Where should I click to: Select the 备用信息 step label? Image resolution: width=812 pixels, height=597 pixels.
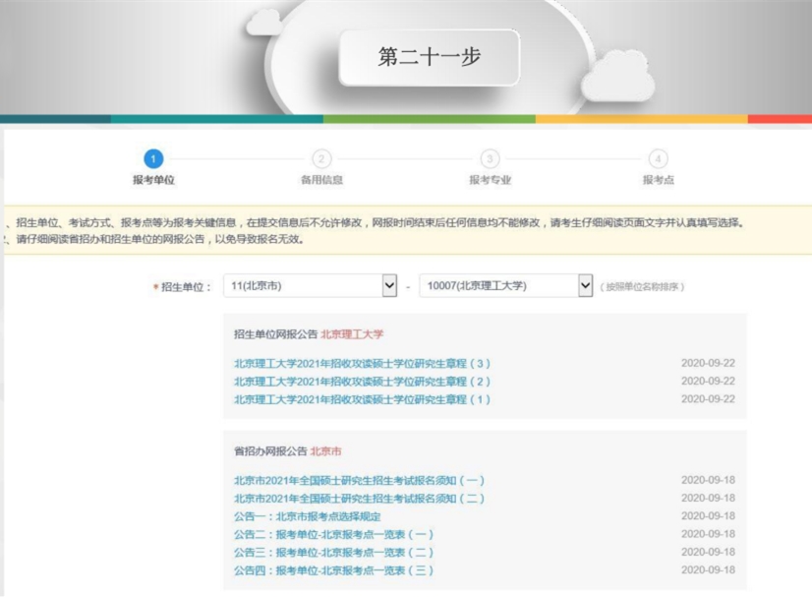click(321, 181)
